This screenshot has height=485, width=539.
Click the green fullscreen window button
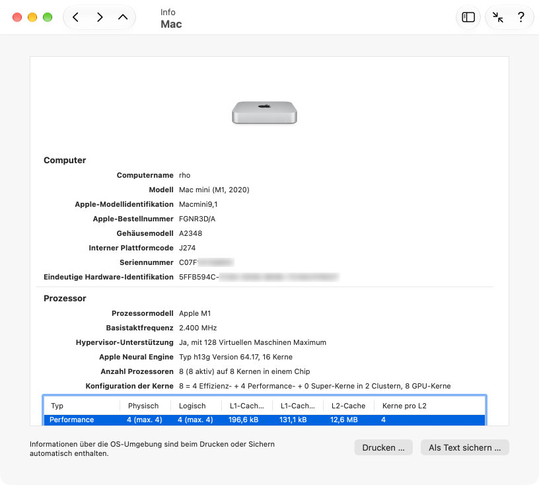click(48, 17)
